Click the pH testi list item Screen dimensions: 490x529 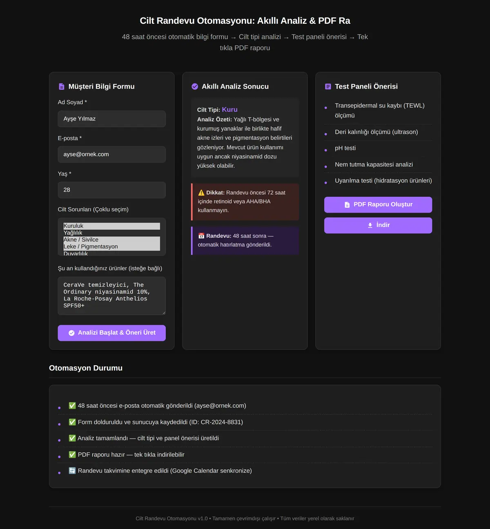[x=378, y=148]
